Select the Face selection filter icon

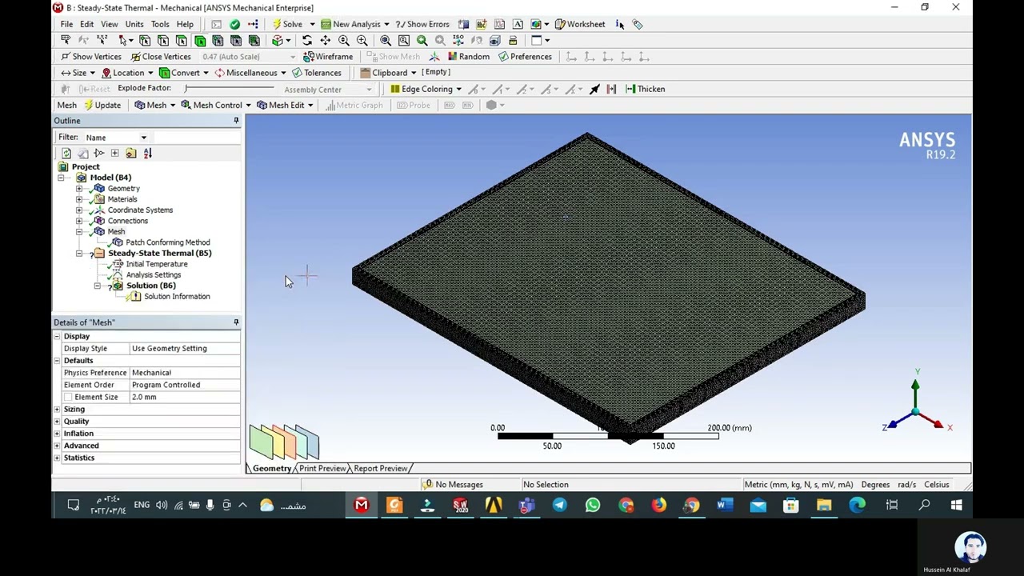(x=182, y=40)
